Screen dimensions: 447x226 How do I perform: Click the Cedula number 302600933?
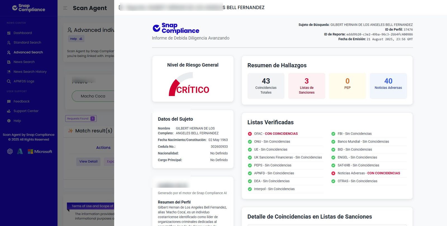(x=219, y=146)
